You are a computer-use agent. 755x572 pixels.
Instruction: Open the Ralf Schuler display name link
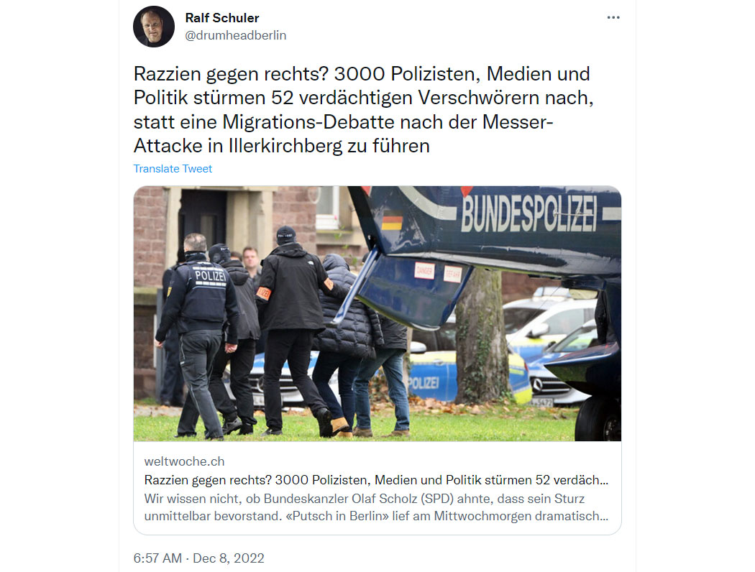[x=222, y=18]
